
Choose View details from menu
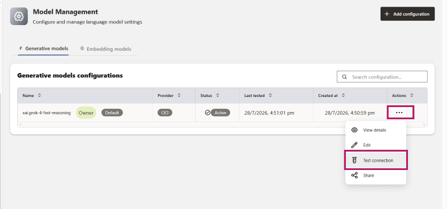coord(375,130)
